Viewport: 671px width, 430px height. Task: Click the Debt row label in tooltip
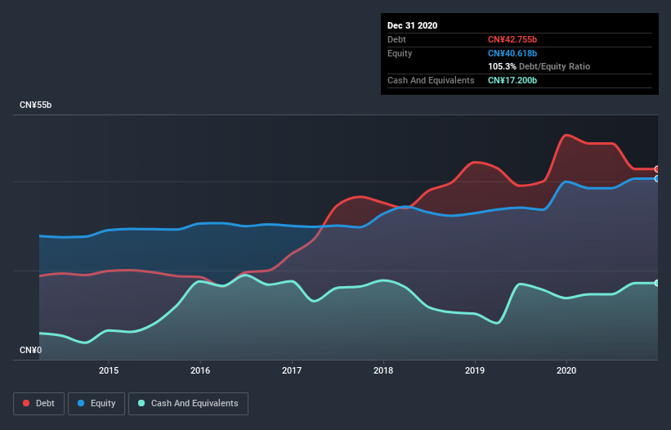click(396, 39)
